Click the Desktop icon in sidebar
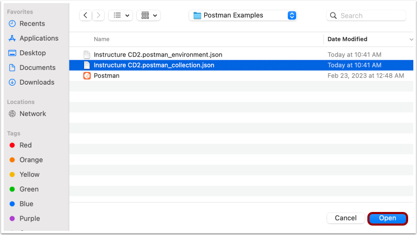 tap(12, 53)
